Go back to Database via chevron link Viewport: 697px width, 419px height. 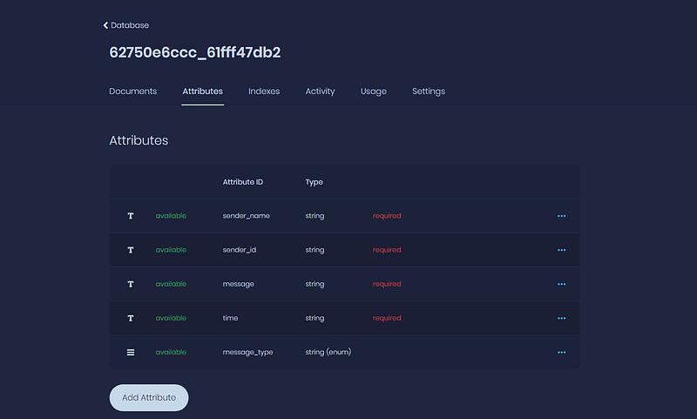125,25
